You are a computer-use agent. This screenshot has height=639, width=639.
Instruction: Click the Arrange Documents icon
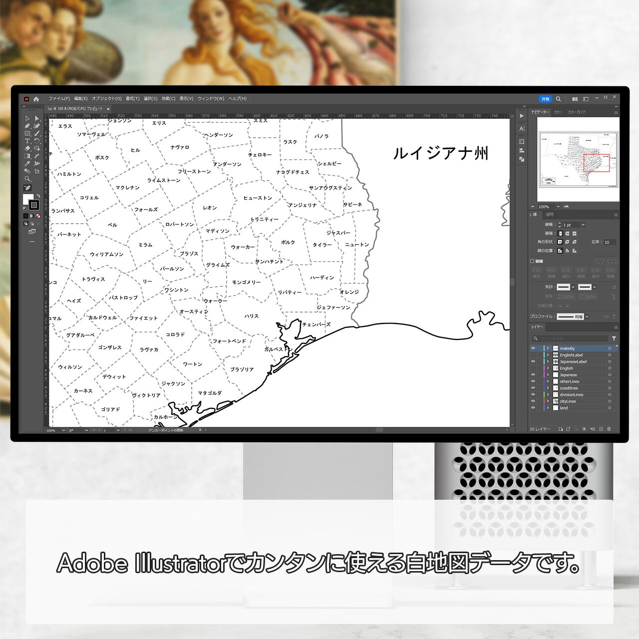tap(575, 99)
